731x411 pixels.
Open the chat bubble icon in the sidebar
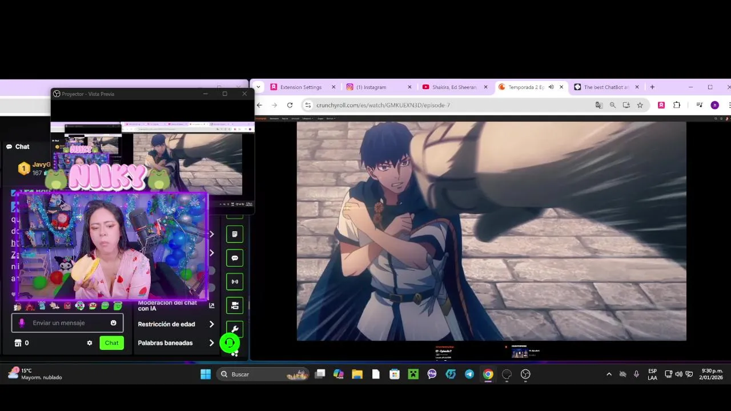[x=235, y=258]
